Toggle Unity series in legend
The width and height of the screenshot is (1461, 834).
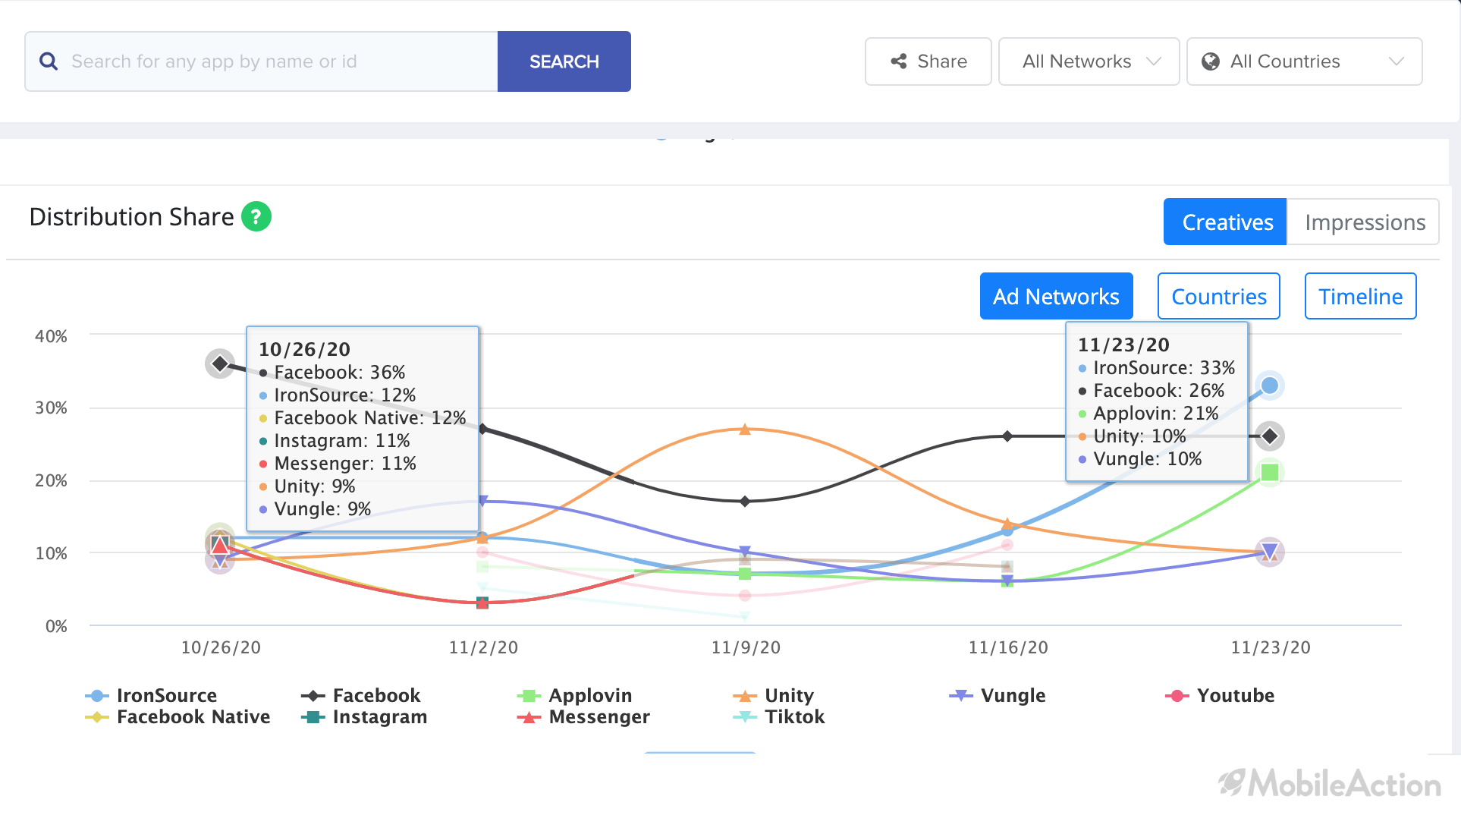point(773,695)
